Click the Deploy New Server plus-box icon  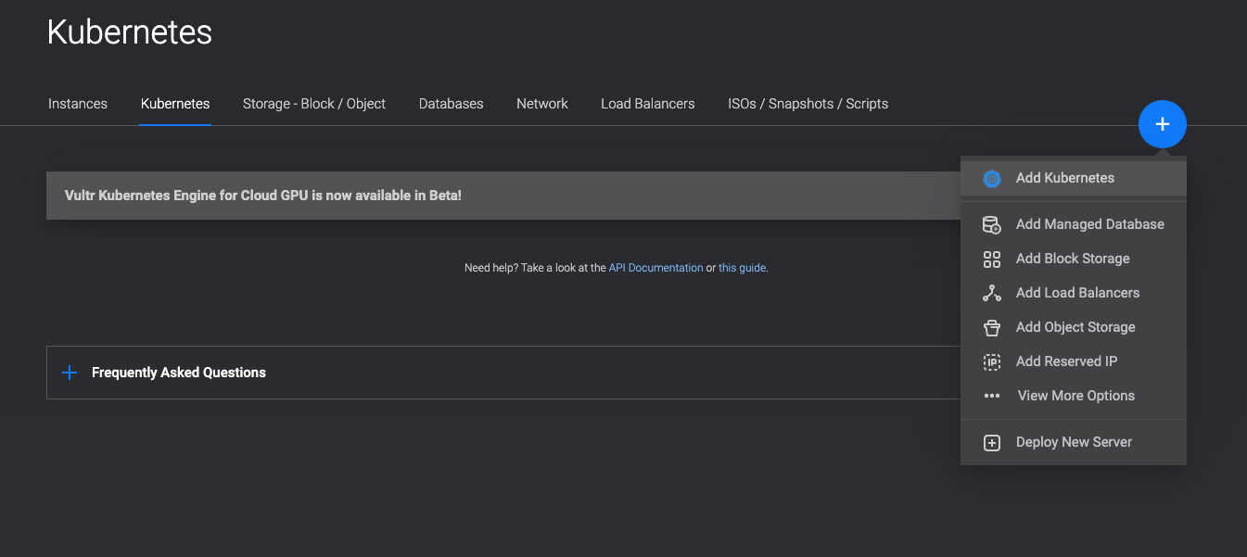[x=992, y=443]
